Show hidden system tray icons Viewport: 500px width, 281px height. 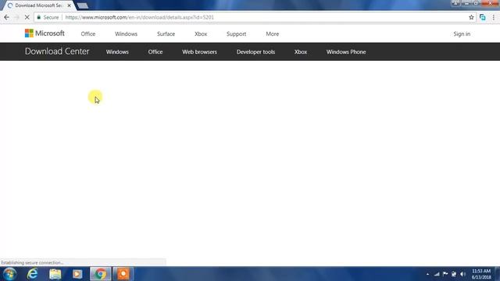[x=427, y=274]
